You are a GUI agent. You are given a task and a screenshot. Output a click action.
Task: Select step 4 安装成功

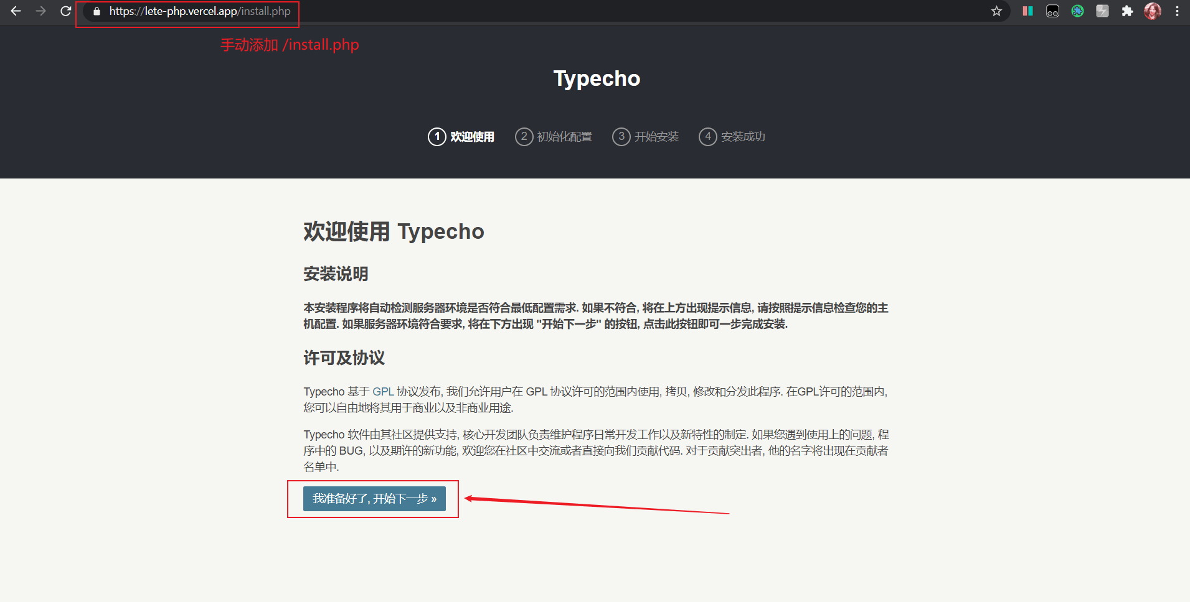coord(732,137)
